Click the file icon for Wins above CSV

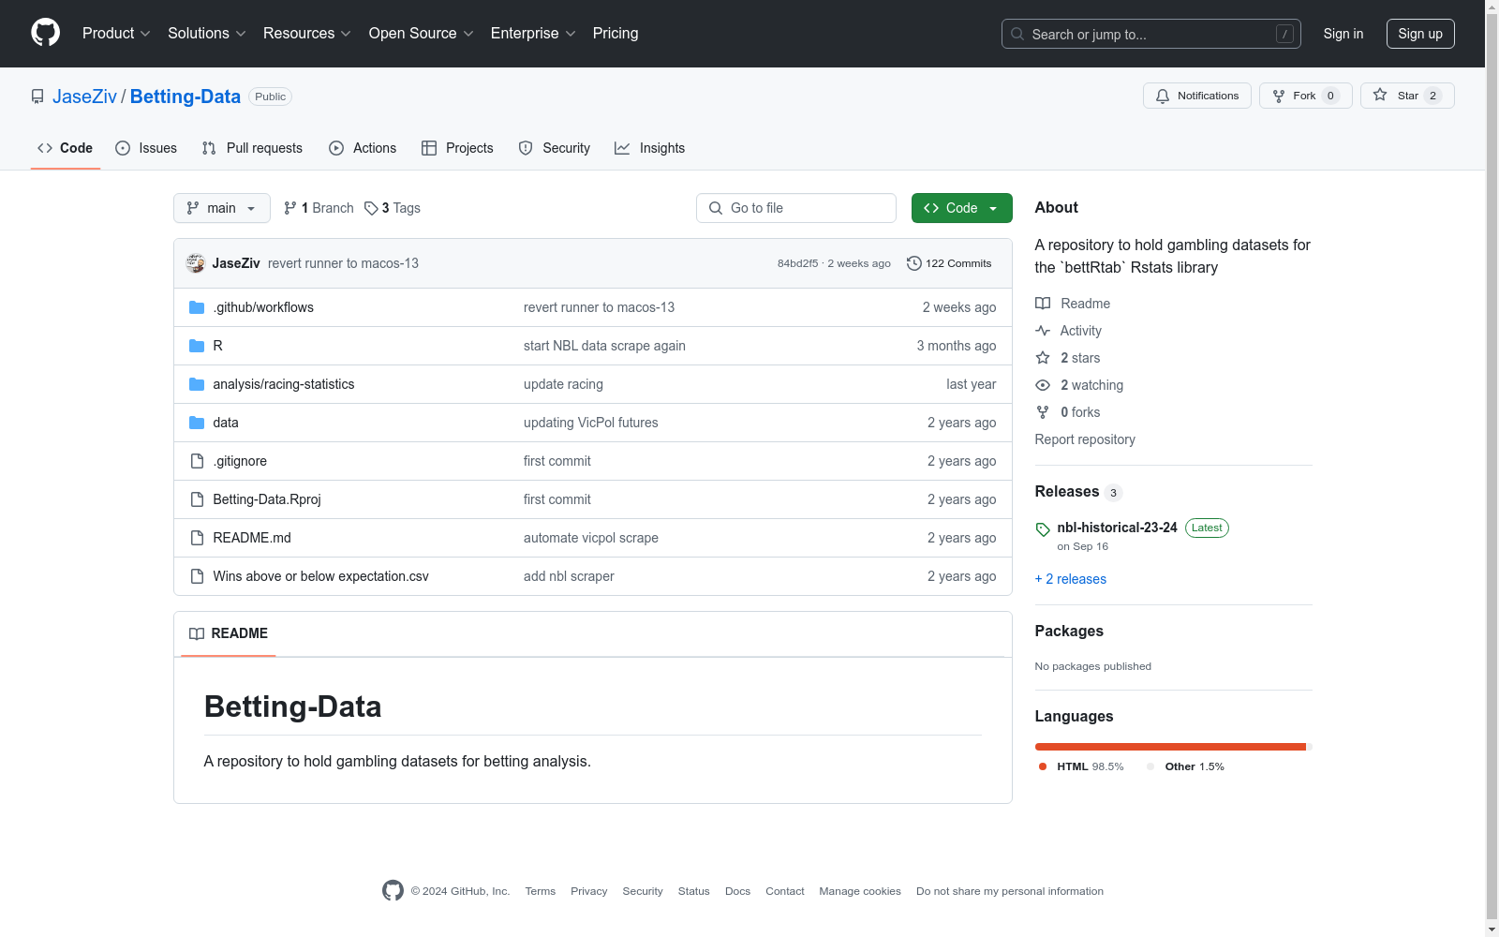coord(197,576)
